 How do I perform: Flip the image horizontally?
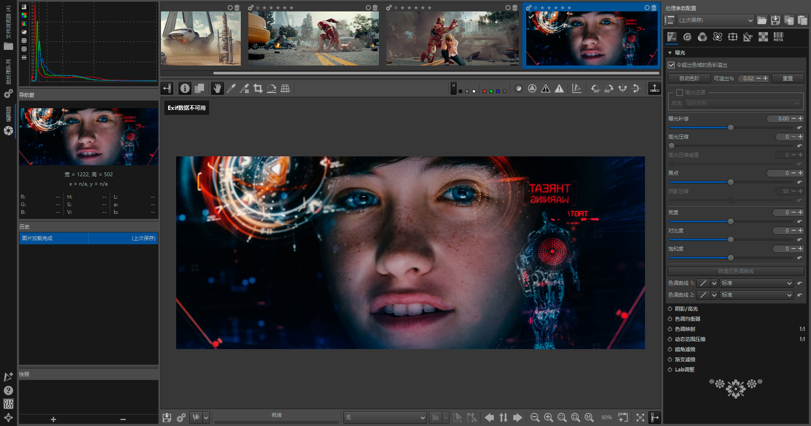[622, 88]
